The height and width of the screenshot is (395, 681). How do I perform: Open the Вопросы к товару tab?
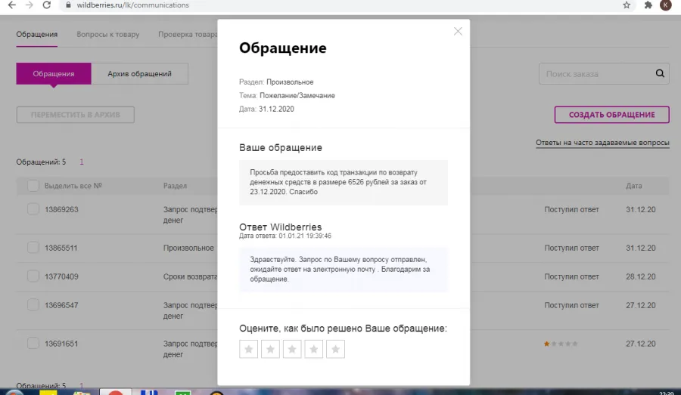pos(107,34)
